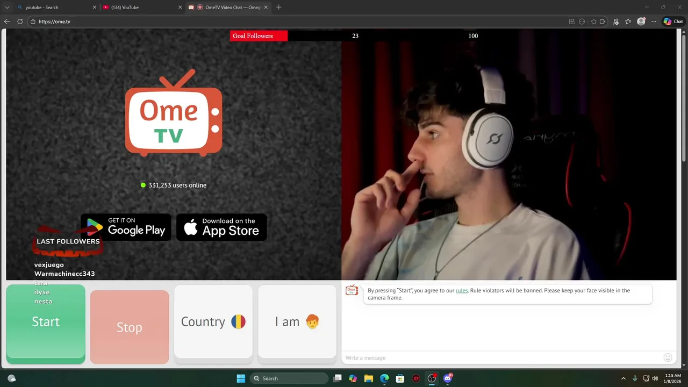Click follower goal target 100

(x=473, y=36)
